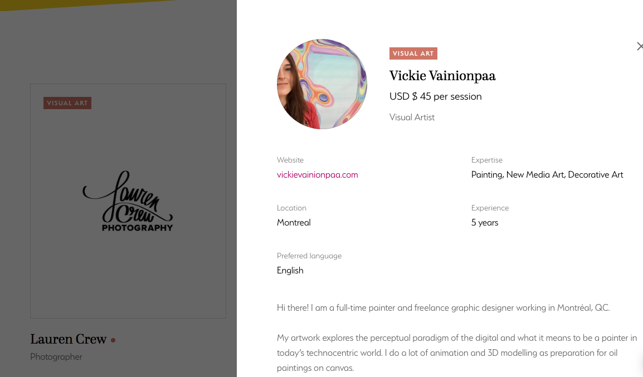Click the Montreal location text

point(294,222)
